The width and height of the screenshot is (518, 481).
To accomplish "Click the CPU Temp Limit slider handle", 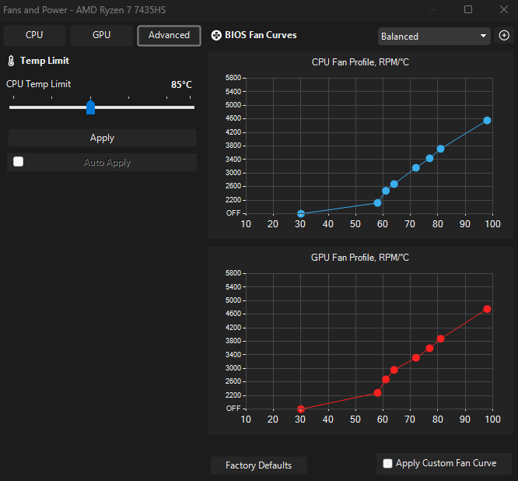I will pos(90,107).
